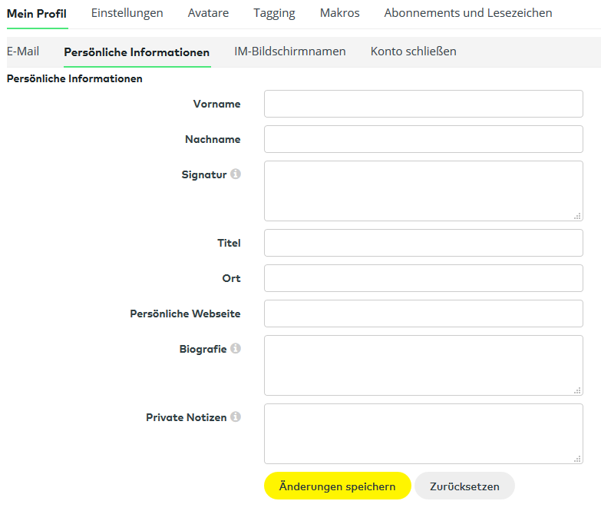Image resolution: width=601 pixels, height=511 pixels.
Task: Select Abonnements und Lesezeichen tab
Action: pyautogui.click(x=467, y=13)
